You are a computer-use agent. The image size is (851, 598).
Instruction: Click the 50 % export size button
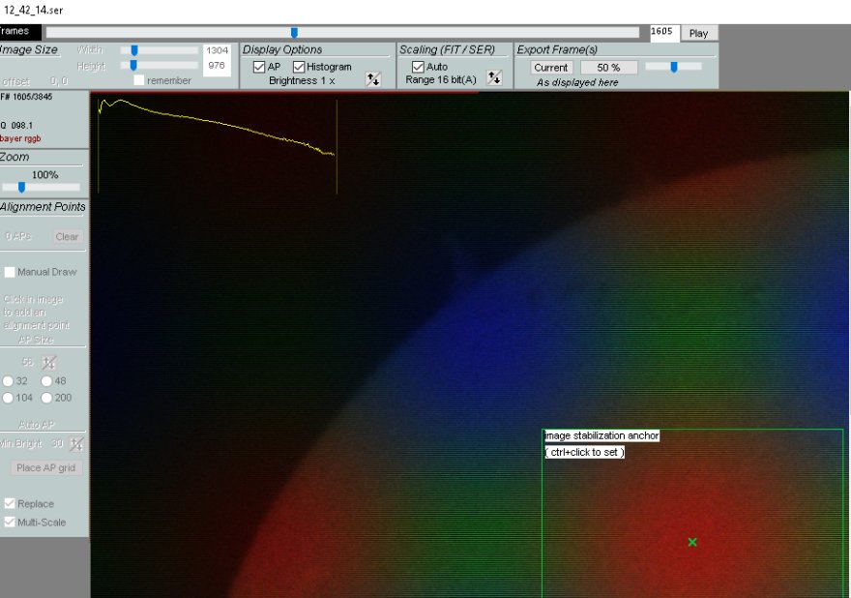click(608, 68)
